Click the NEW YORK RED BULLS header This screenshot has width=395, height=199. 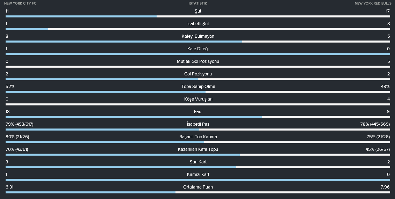[x=373, y=3]
